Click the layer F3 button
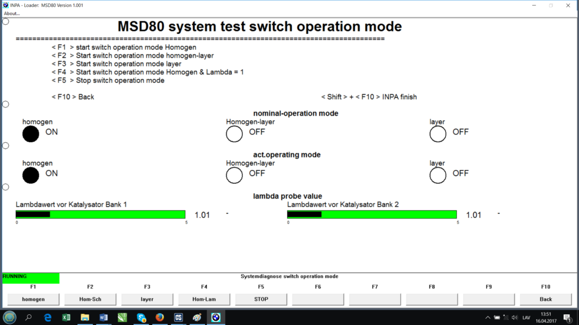Screen dimensions: 579x325 pos(147,299)
